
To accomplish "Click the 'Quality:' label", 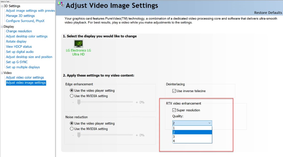I will [178, 116].
